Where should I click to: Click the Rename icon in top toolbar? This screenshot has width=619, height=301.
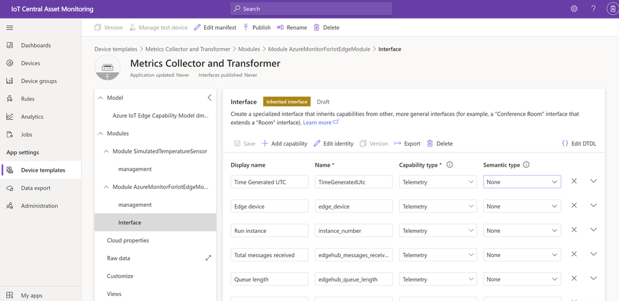[280, 28]
